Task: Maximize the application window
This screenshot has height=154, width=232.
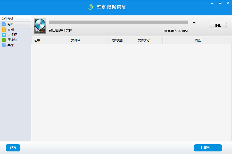Action: (x=220, y=3)
